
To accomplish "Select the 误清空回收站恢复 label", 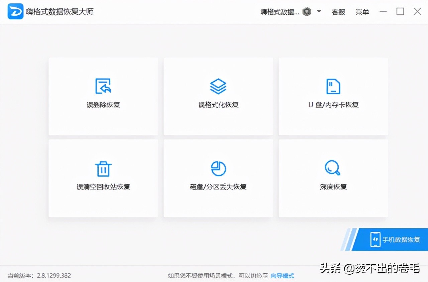I will [103, 186].
